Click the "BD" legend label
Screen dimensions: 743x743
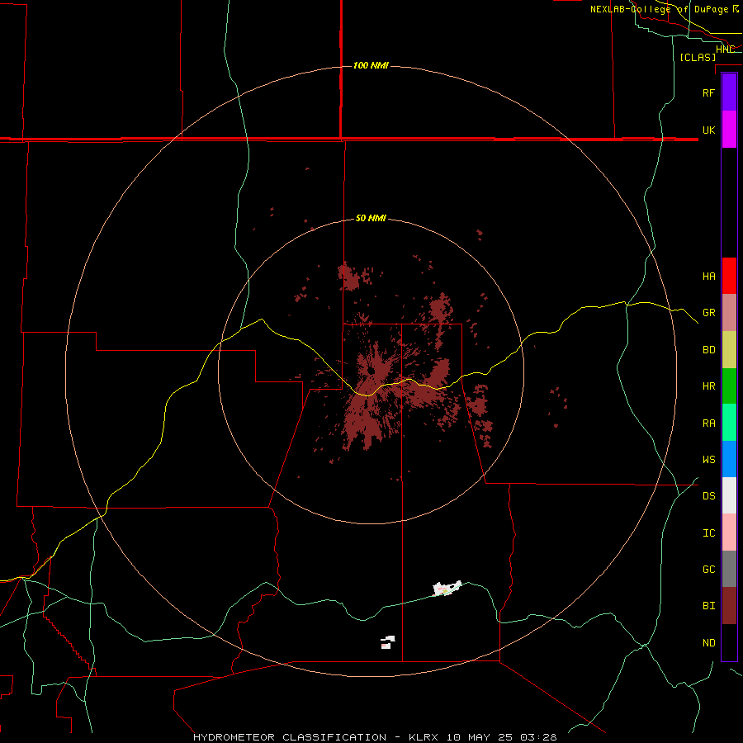708,350
